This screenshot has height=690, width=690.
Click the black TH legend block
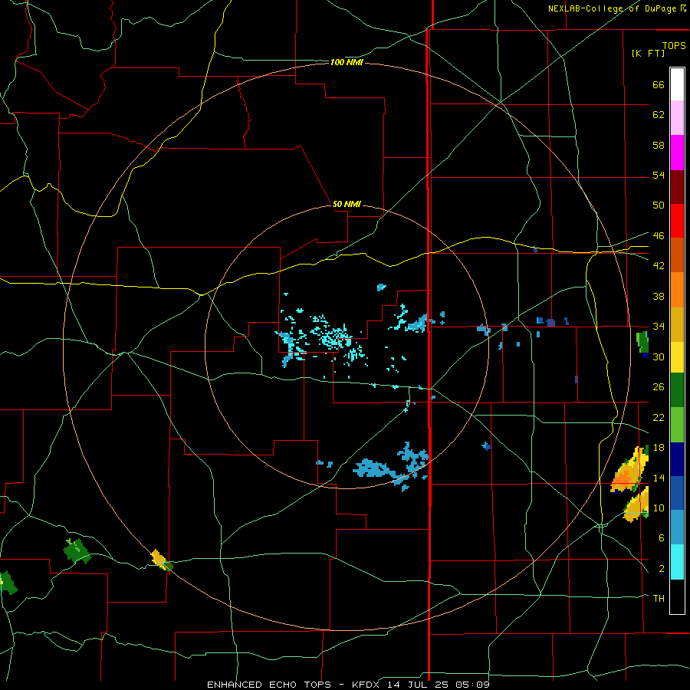677,596
